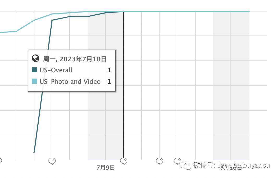Select the comment bubble nearest left of 7月9日
The image size is (279, 178).
(x=52, y=161)
